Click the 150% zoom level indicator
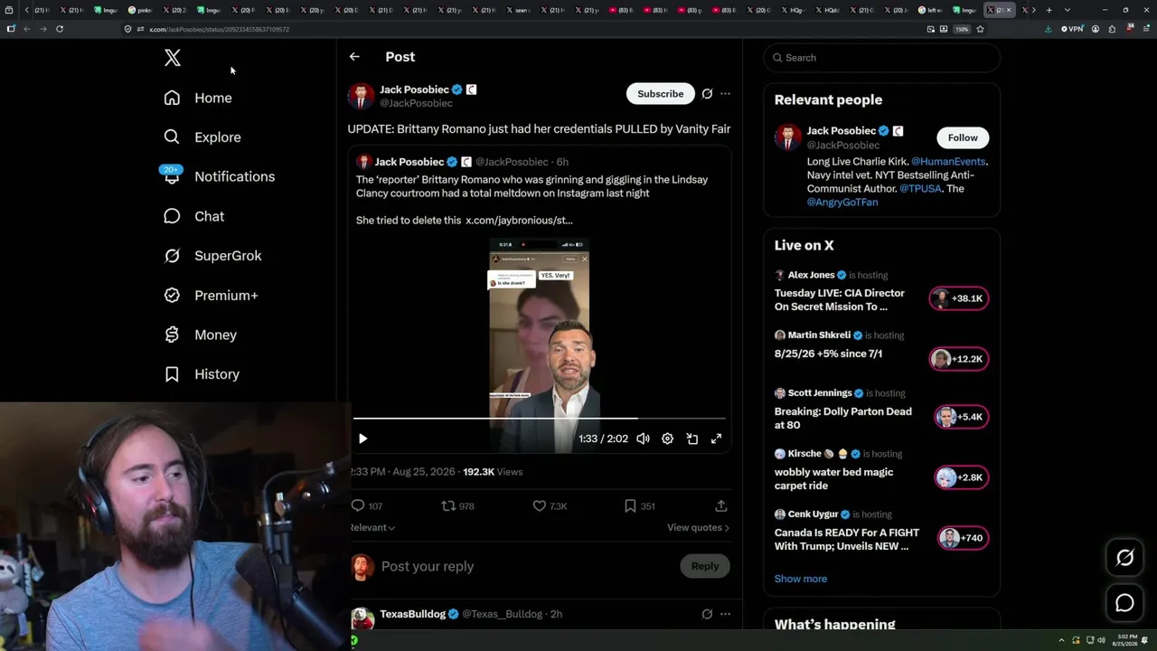Image resolution: width=1157 pixels, height=651 pixels. 963,29
